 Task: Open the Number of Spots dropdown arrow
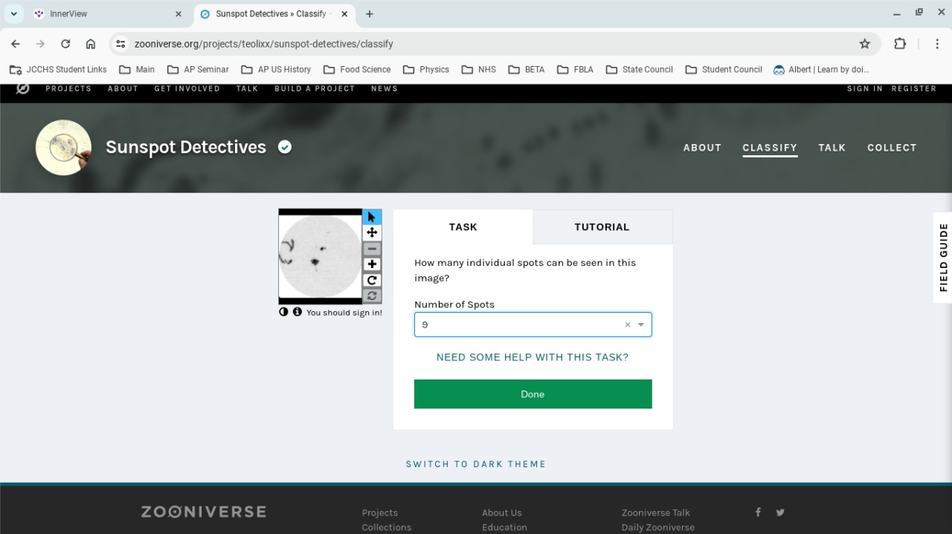coord(641,325)
